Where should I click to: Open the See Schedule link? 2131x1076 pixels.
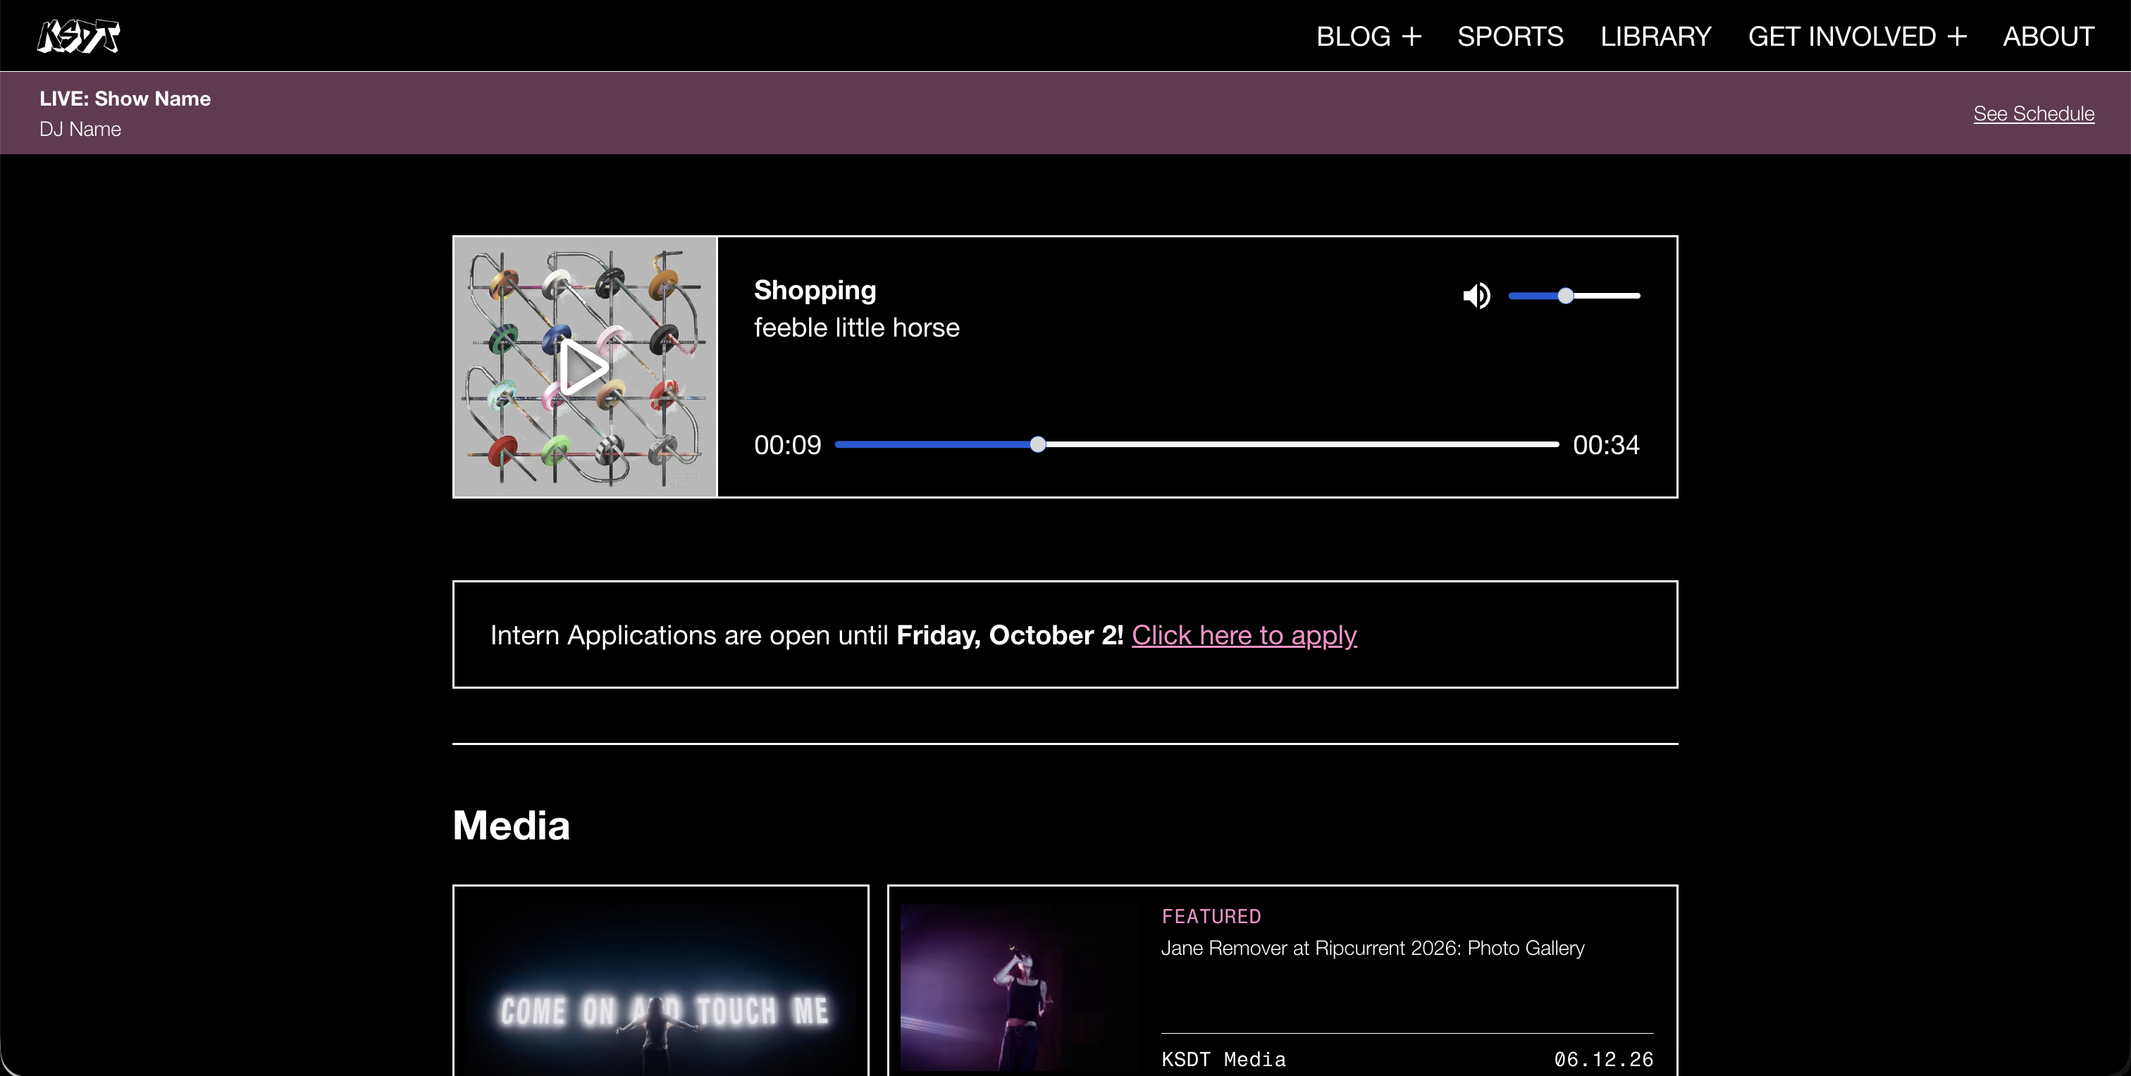point(2033,113)
